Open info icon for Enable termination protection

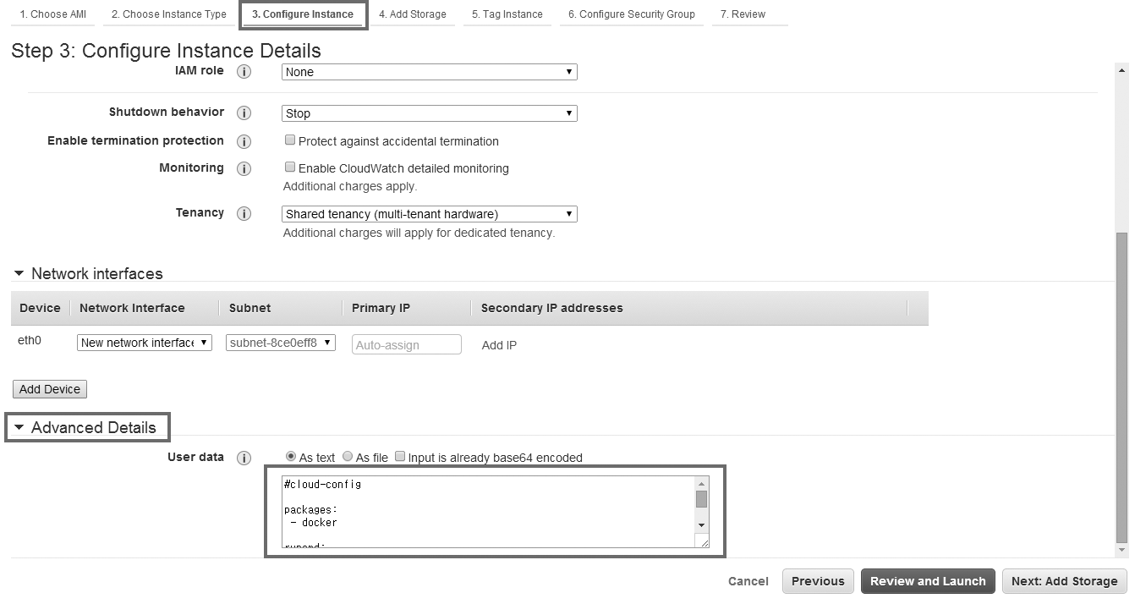244,141
